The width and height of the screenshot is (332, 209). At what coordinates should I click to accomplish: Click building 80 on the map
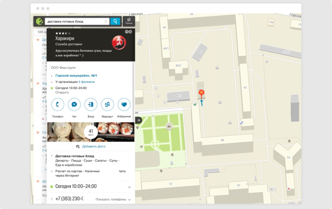pos(200,51)
